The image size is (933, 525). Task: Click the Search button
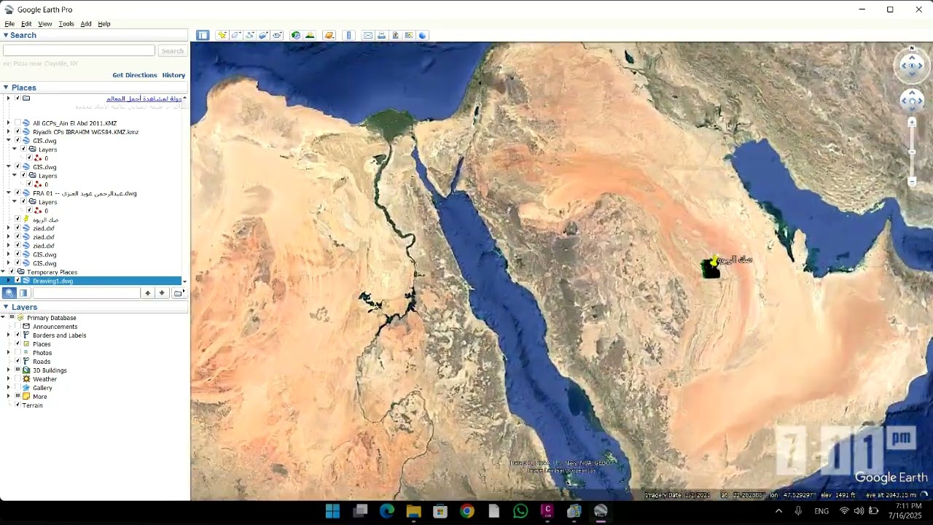pyautogui.click(x=173, y=51)
